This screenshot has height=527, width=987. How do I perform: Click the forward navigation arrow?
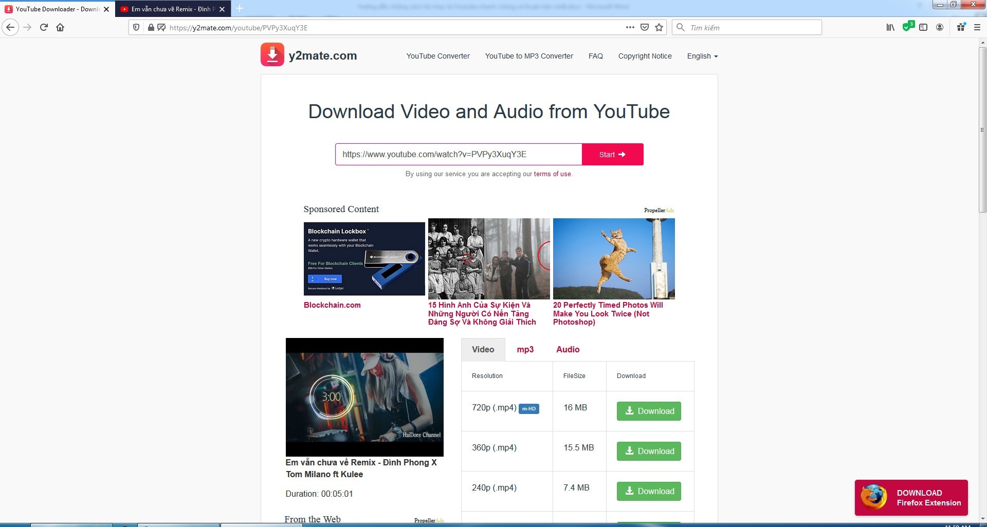[x=28, y=27]
